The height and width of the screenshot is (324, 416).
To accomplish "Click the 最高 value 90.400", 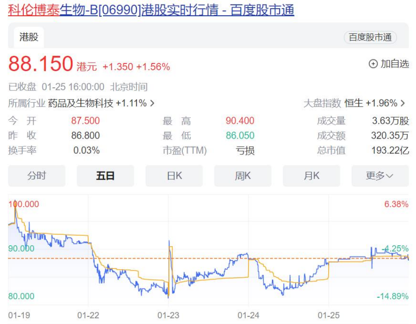I will tap(240, 121).
